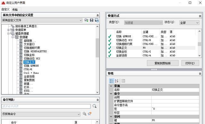Sort properties alphabetically with the A-Z icon
Screen dimensions: 205x124
point(117,81)
